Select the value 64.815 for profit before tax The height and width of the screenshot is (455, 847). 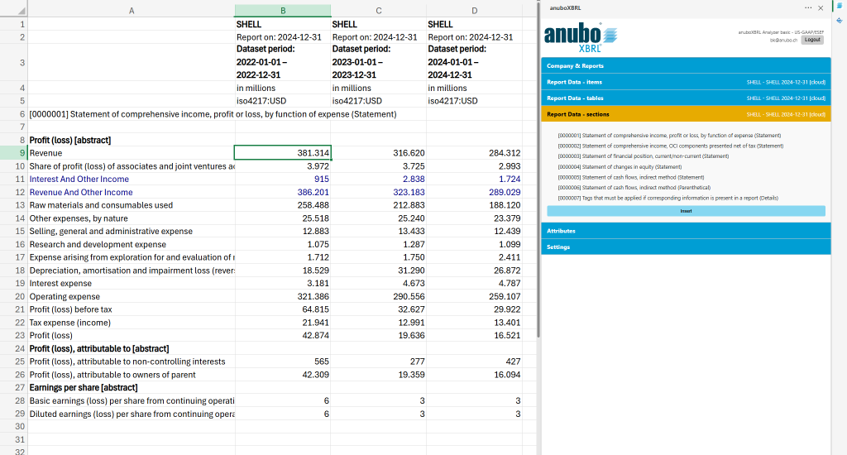pos(283,309)
